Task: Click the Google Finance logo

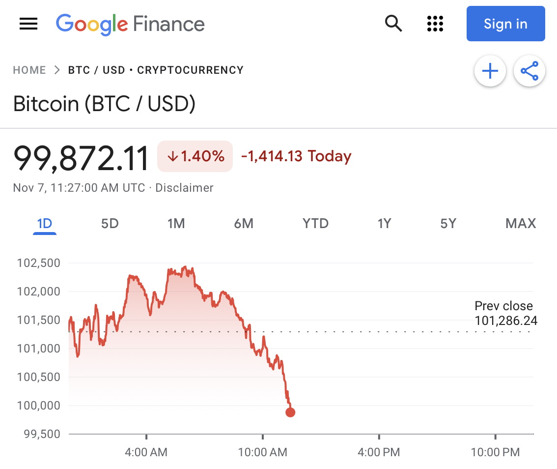Action: point(130,24)
